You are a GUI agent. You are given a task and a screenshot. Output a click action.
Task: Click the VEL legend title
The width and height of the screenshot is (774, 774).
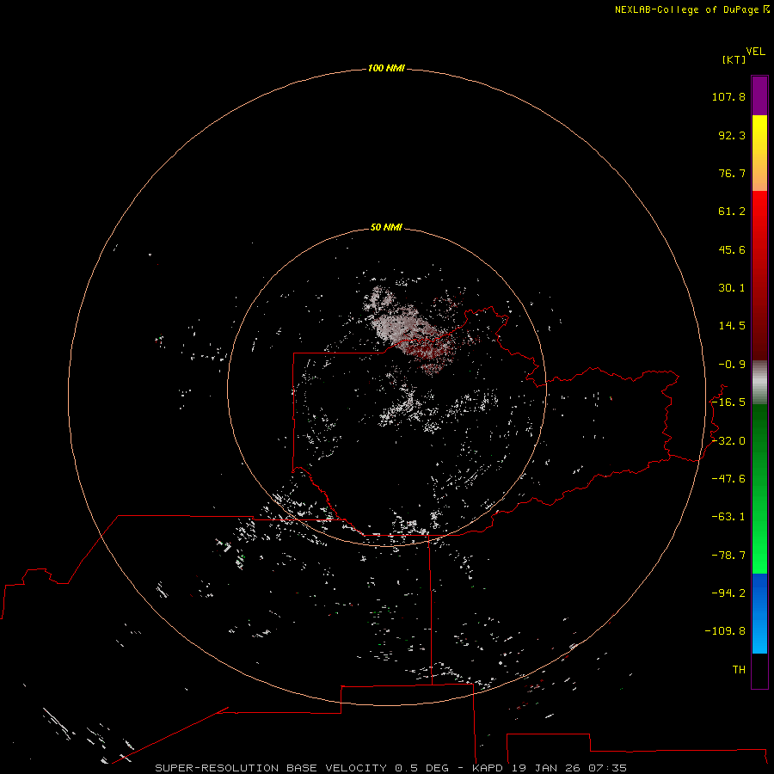point(755,52)
